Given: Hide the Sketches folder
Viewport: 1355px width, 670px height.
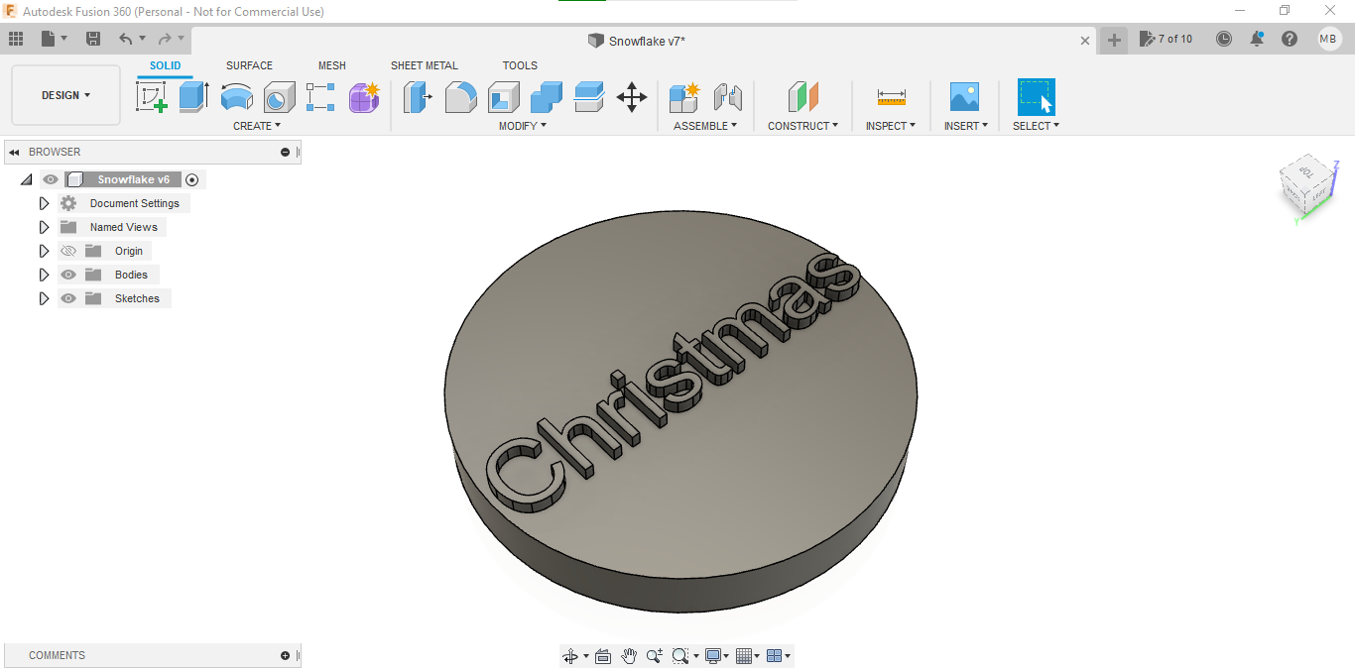Looking at the screenshot, I should [68, 298].
